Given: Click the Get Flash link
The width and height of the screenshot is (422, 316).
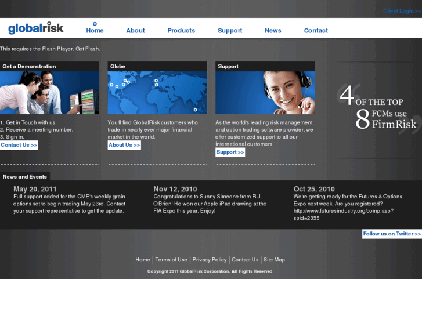Looking at the screenshot, I should 87,49.
